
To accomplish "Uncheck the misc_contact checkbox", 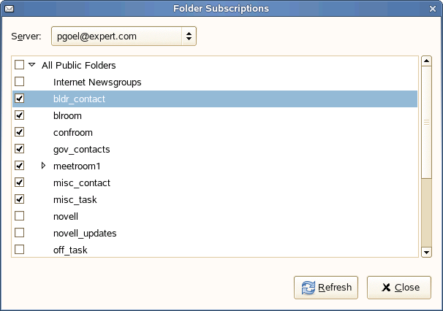I will (x=20, y=183).
